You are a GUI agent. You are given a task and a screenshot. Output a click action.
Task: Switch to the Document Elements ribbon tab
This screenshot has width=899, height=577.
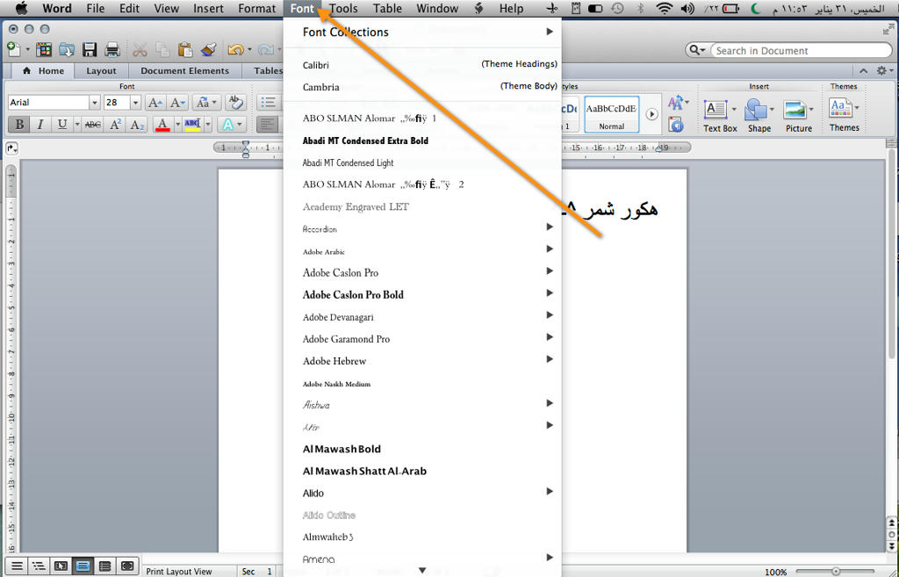[x=184, y=70]
